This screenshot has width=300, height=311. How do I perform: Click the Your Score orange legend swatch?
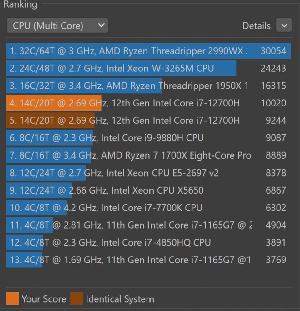(x=12, y=298)
